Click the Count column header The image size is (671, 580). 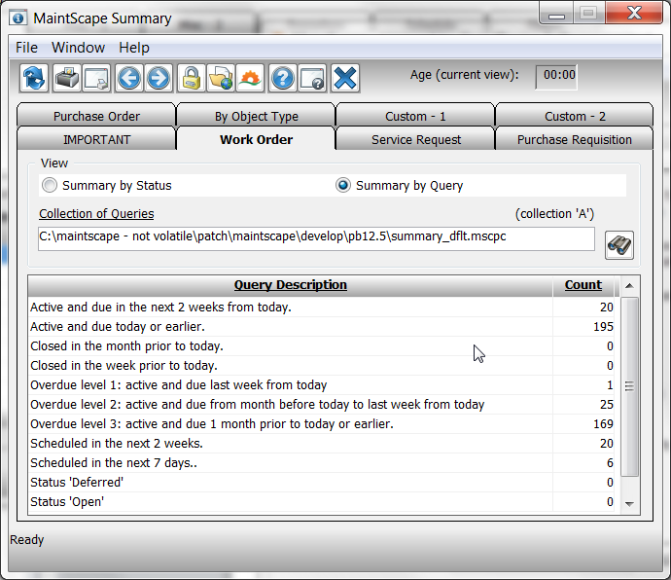[583, 285]
